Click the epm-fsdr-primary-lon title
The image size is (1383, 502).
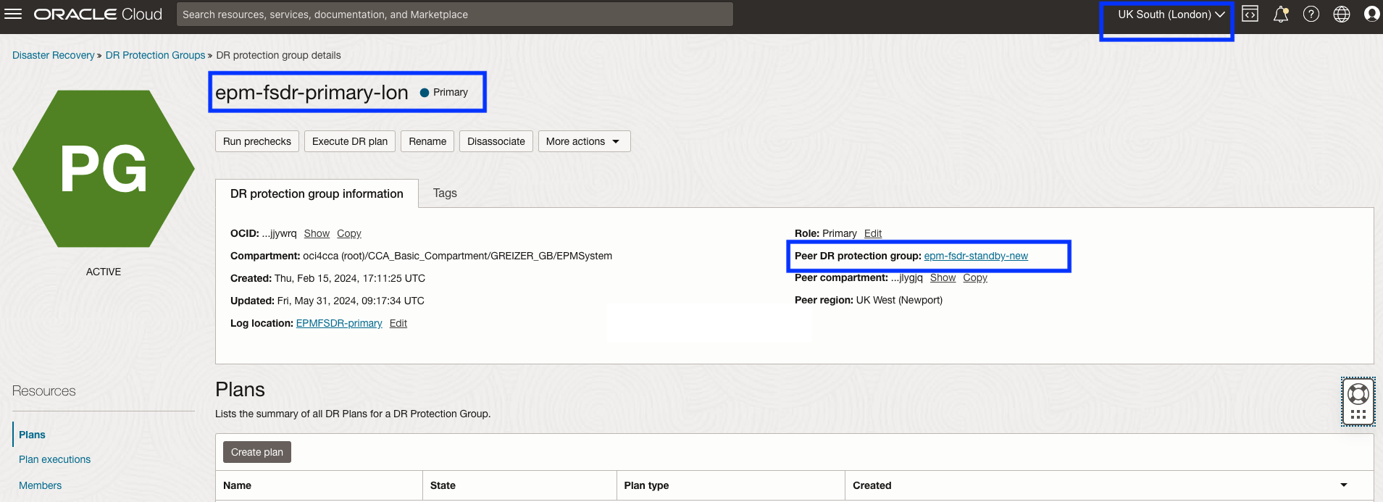[312, 92]
